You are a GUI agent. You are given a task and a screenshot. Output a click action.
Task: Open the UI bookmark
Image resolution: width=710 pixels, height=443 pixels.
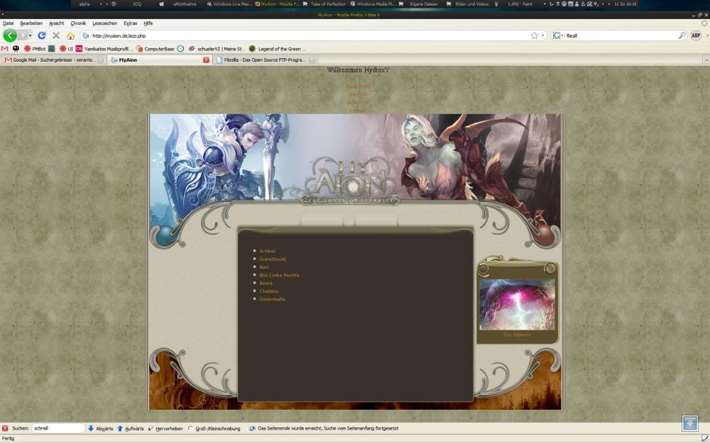click(x=66, y=48)
